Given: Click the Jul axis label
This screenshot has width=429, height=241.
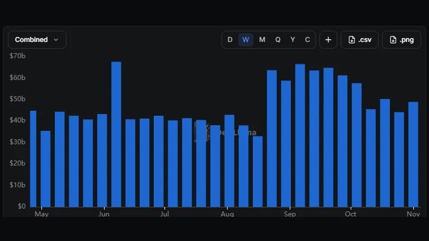Looking at the screenshot, I should pyautogui.click(x=164, y=214).
